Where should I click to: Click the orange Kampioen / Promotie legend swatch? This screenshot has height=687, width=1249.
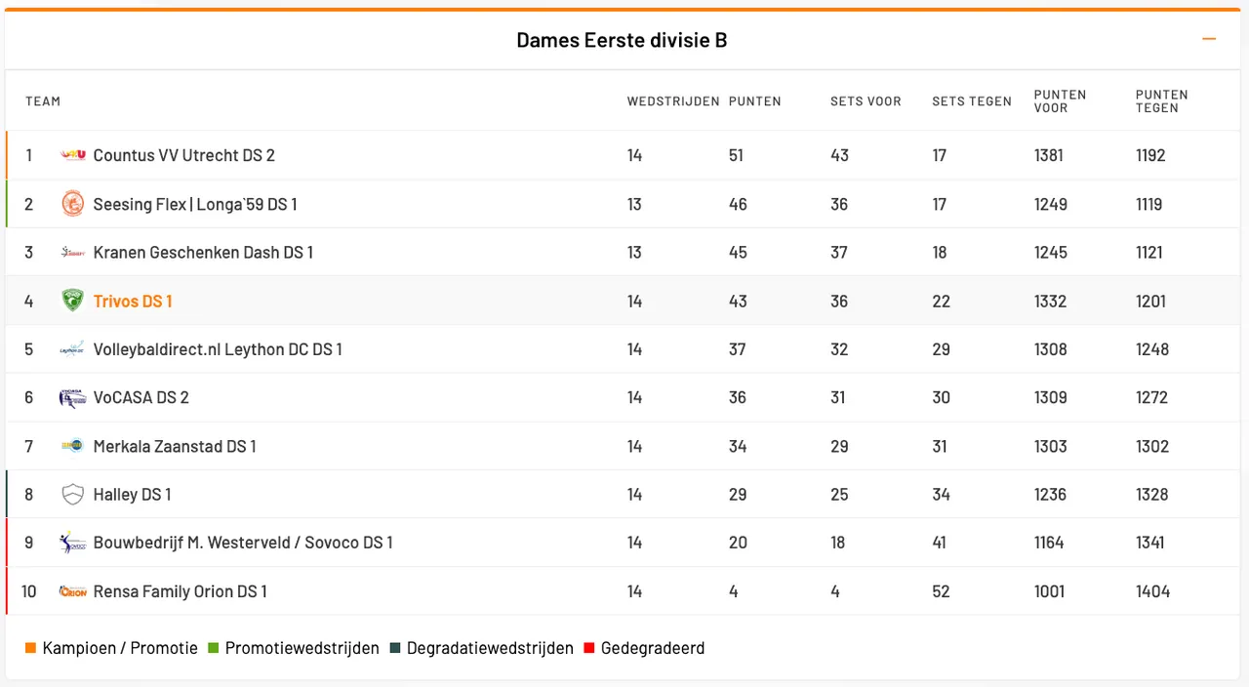(31, 648)
